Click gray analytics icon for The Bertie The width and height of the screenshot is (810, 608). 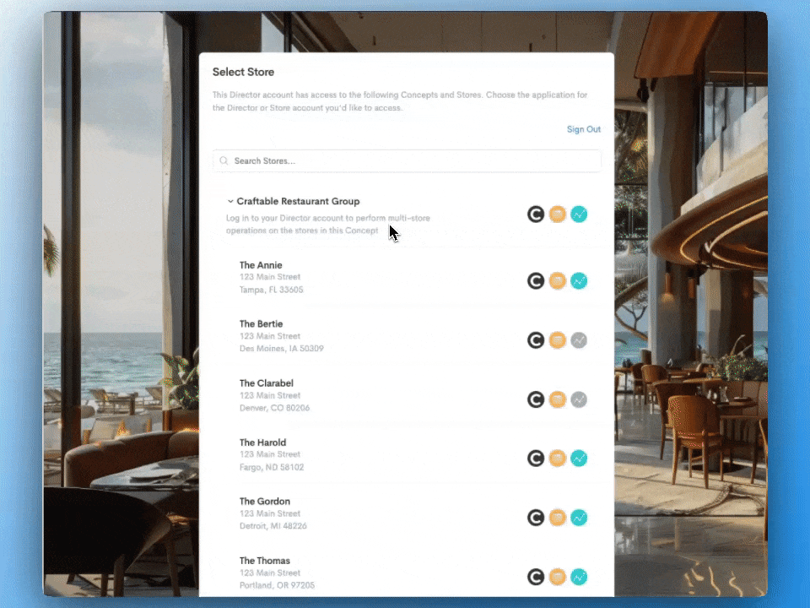pos(579,340)
